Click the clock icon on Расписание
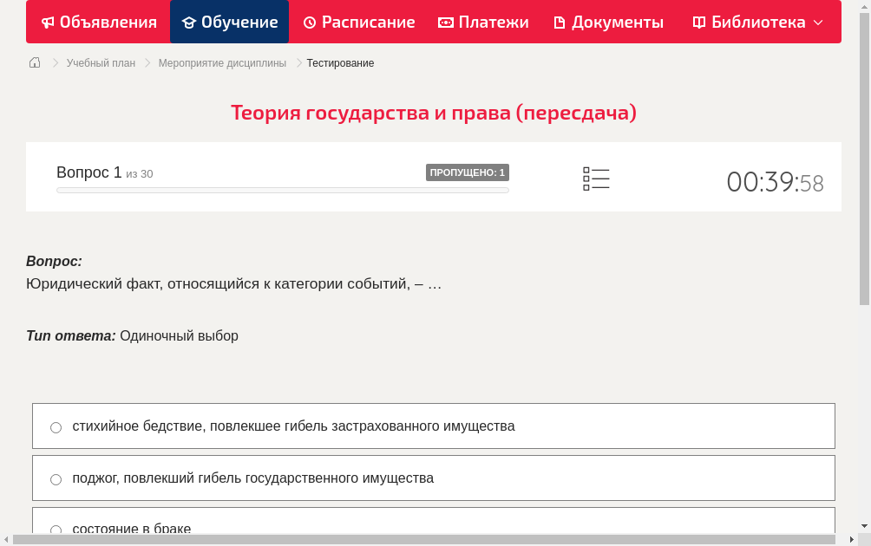Screen dimensions: 871x546 click(309, 22)
